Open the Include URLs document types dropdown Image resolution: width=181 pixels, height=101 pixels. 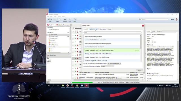click(114, 64)
